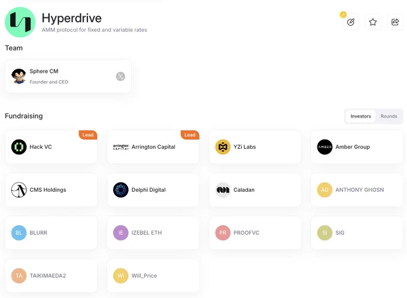Click the IE initials avatar
The width and height of the screenshot is (407, 298).
pos(121,233)
